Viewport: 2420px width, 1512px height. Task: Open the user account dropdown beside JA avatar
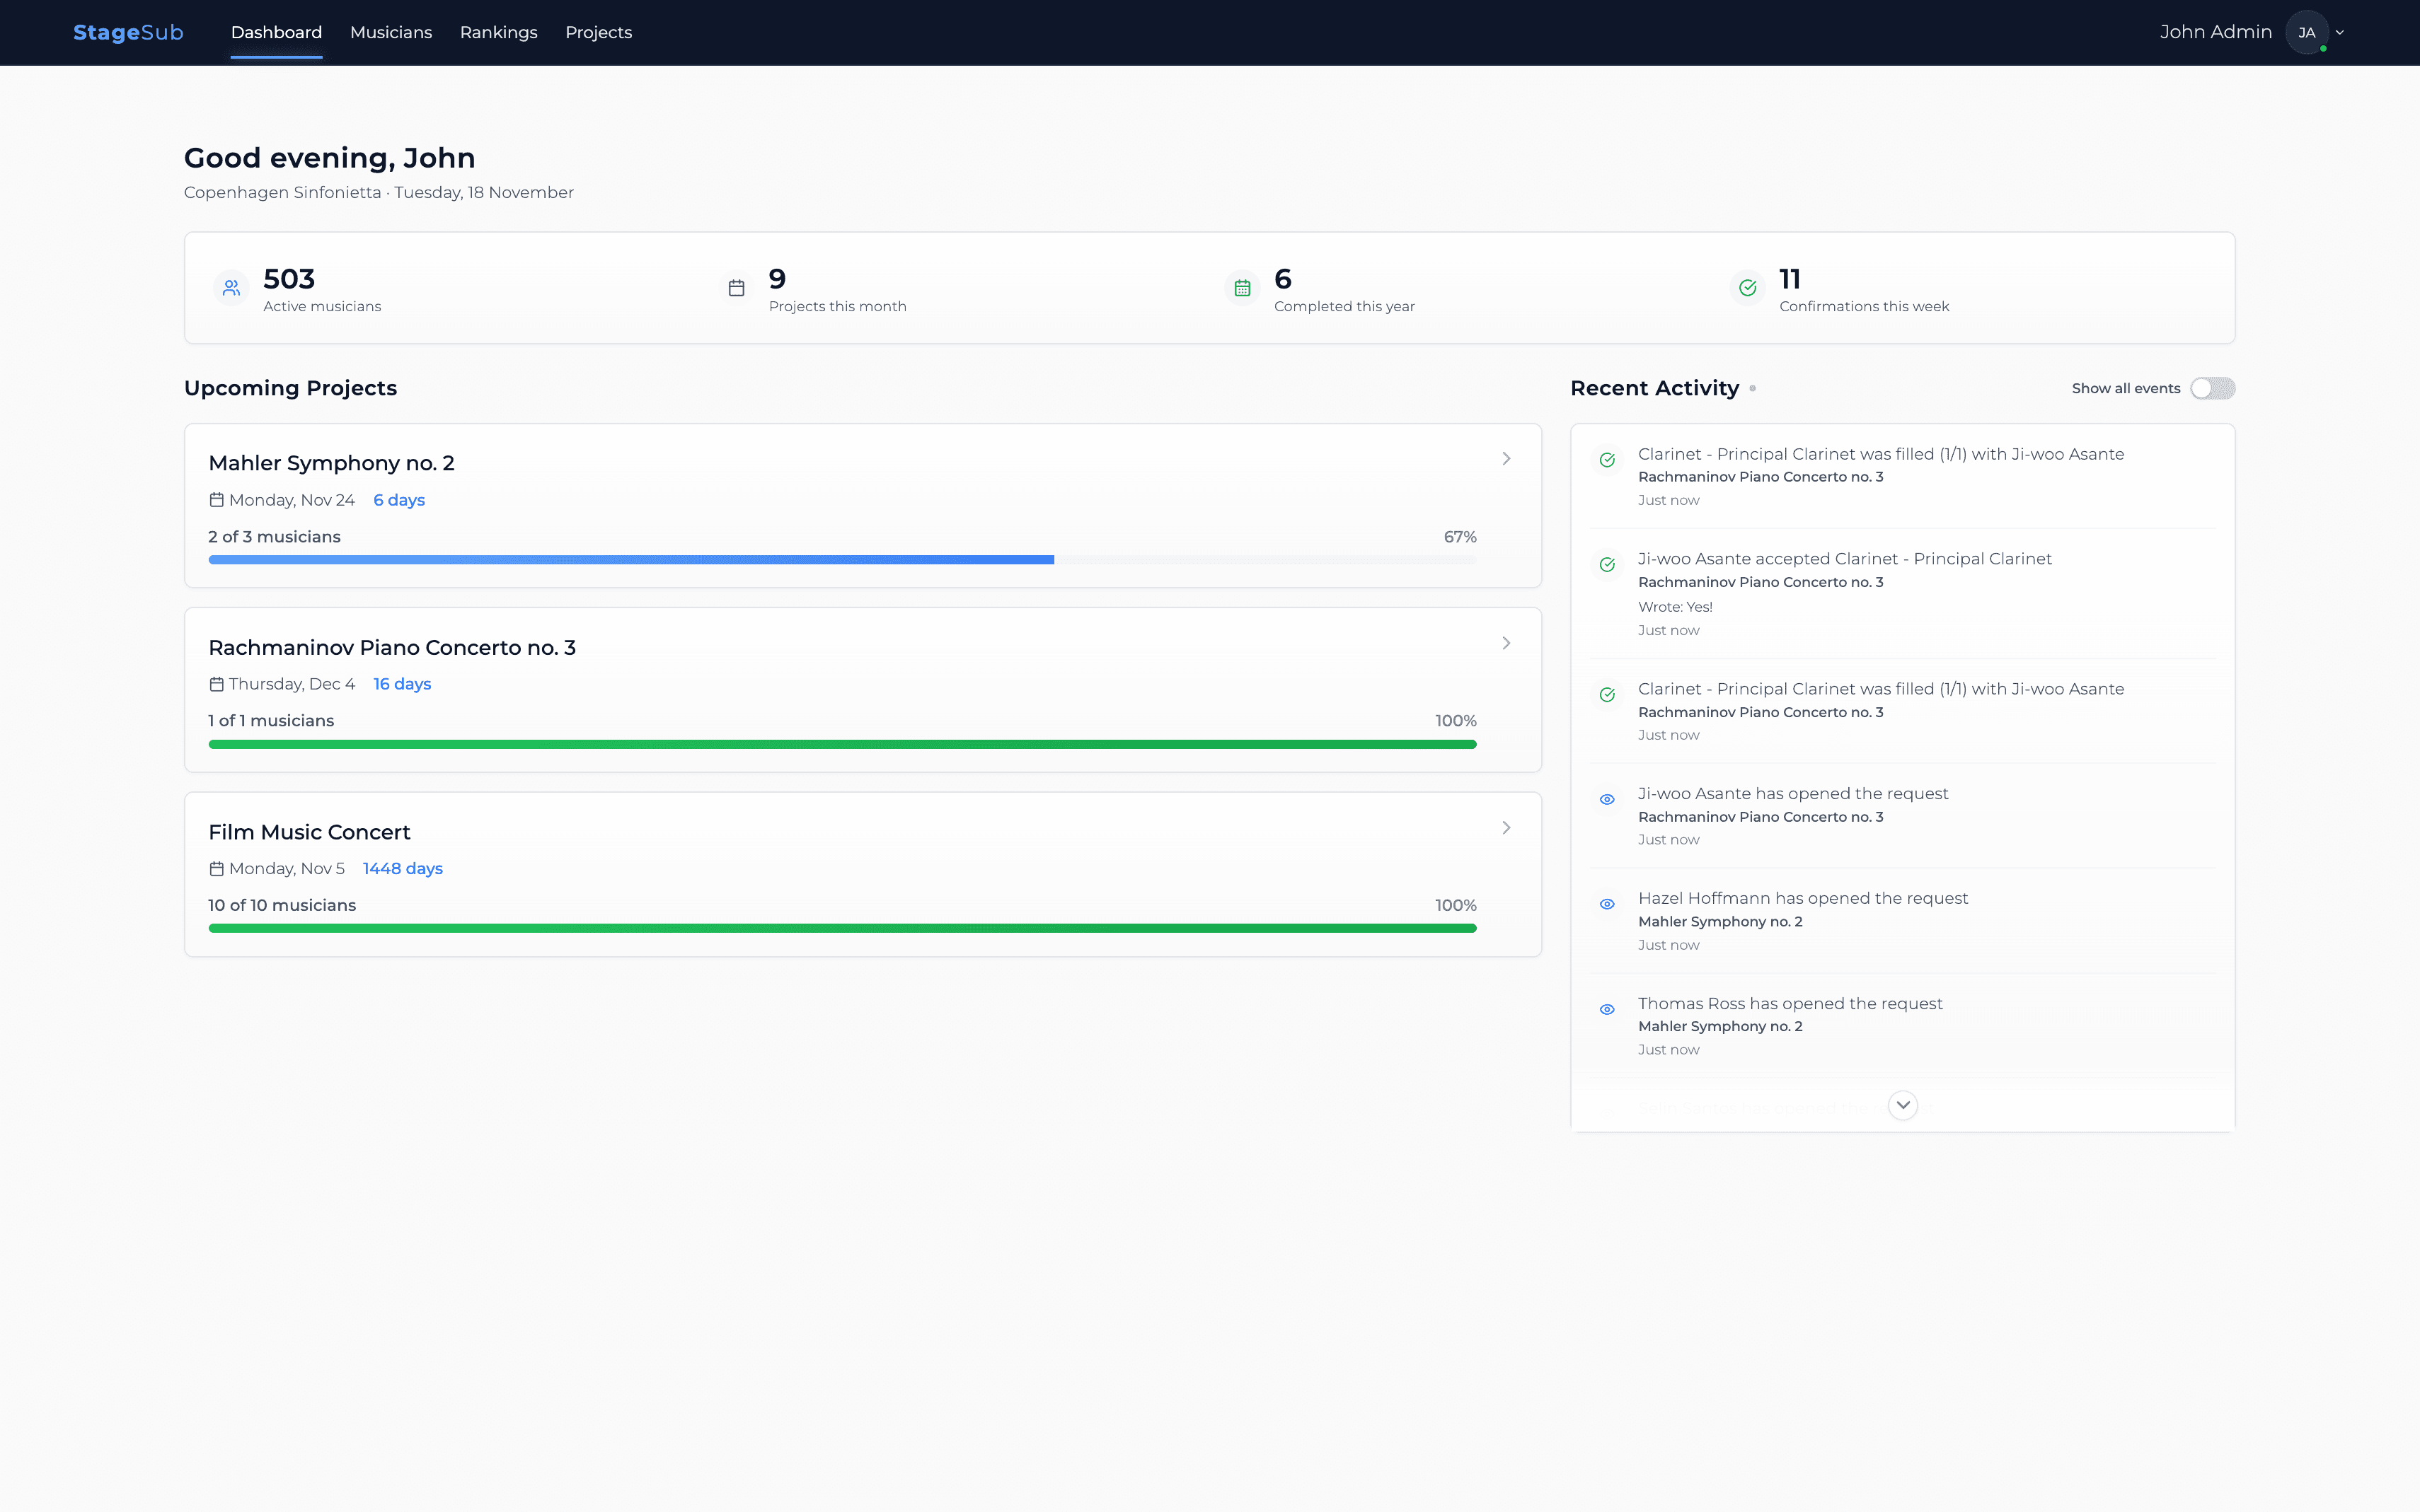coord(2339,32)
